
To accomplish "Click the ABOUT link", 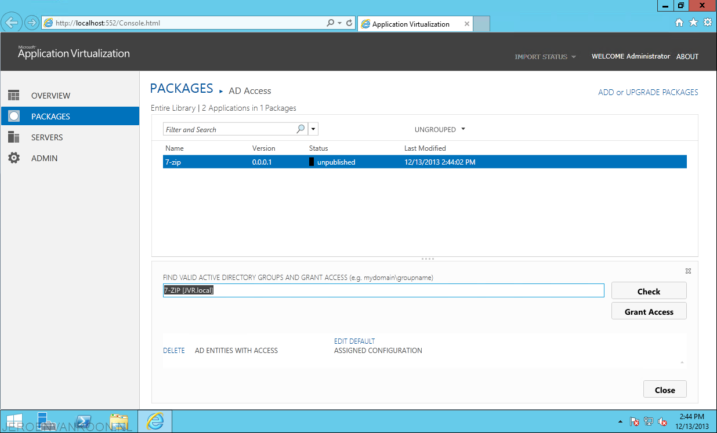I will pos(687,57).
